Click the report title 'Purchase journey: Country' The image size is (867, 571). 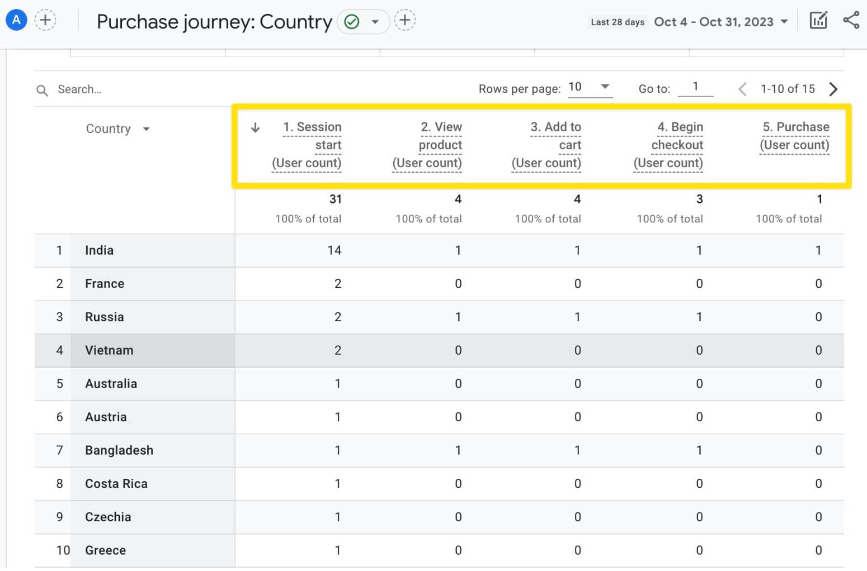point(214,22)
